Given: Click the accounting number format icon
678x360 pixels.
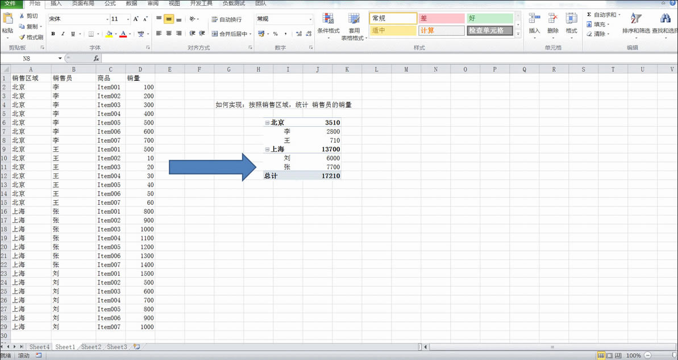Looking at the screenshot, I should tap(261, 34).
